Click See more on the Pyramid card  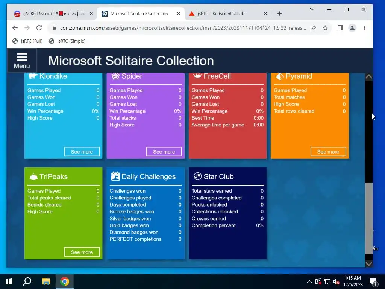pos(328,152)
